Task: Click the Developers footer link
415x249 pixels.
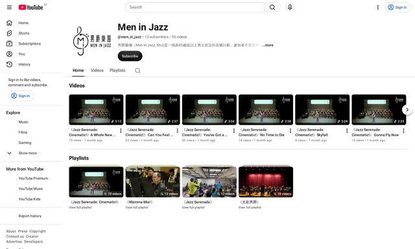Action: (33, 242)
